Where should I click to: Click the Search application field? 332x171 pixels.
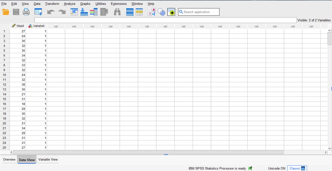[x=199, y=12]
